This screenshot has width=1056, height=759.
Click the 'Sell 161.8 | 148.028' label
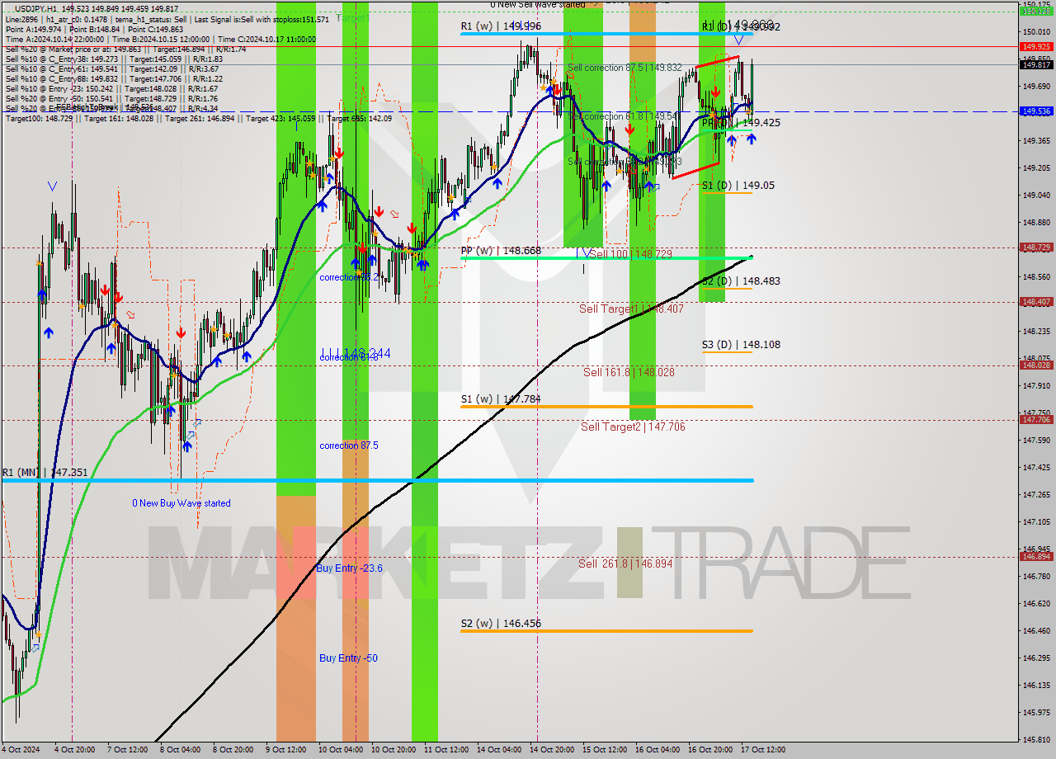[629, 372]
